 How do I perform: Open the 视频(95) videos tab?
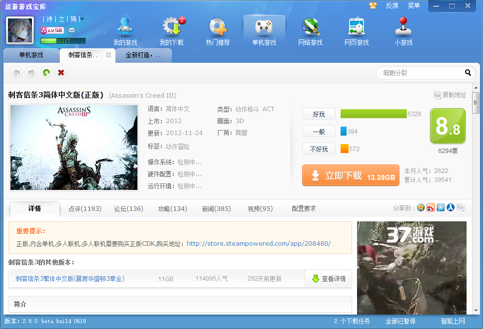[x=260, y=209]
